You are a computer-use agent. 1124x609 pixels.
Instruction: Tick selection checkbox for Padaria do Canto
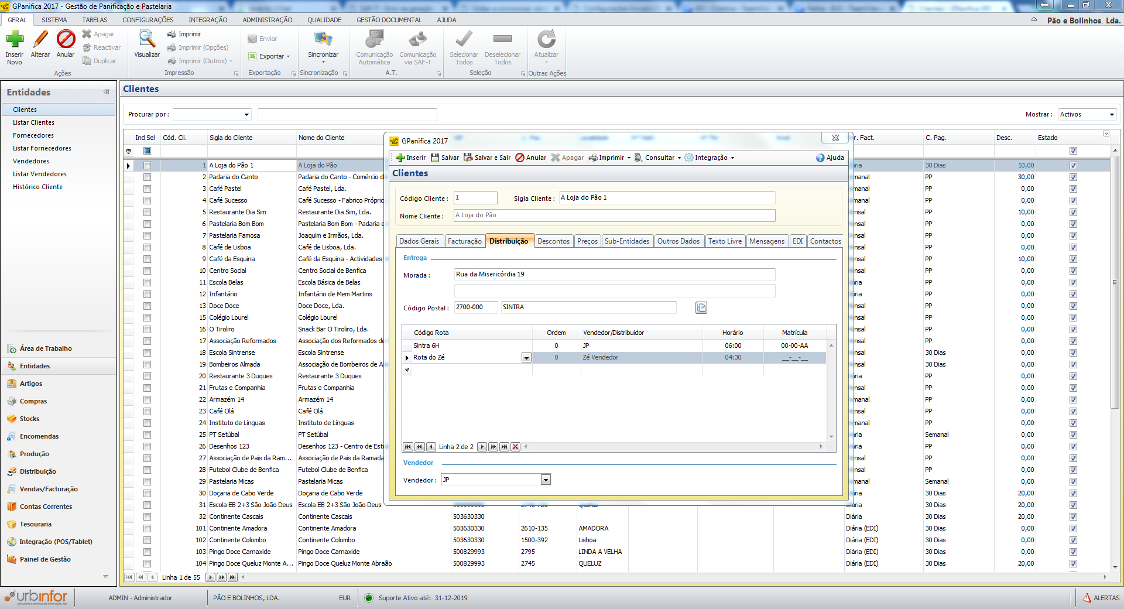click(147, 177)
